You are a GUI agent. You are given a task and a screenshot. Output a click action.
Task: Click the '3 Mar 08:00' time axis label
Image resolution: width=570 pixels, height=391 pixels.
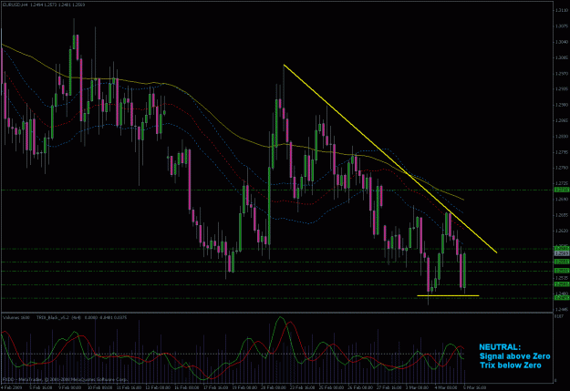click(x=416, y=387)
